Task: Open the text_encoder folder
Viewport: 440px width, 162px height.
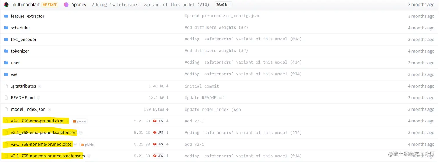Action: tap(24, 39)
